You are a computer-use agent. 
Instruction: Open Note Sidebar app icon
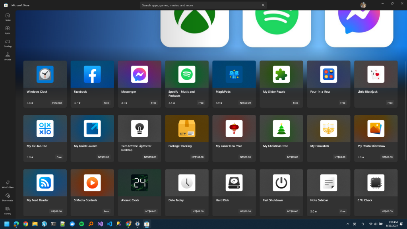(328, 183)
